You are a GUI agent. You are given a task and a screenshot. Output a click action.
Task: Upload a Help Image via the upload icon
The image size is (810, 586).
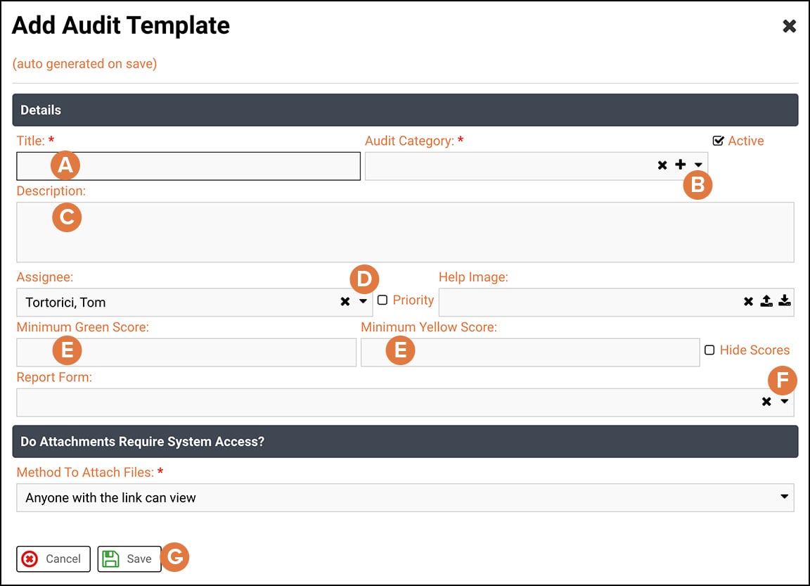pos(766,301)
